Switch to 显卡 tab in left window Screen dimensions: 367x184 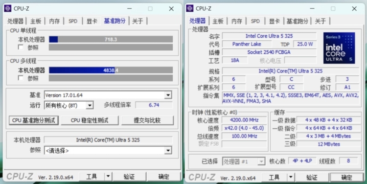(x=92, y=22)
